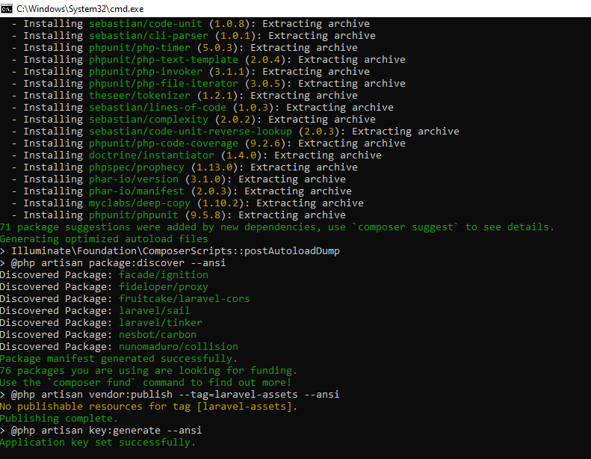
Task: Click the version number 1.13.0
Action: (x=214, y=167)
